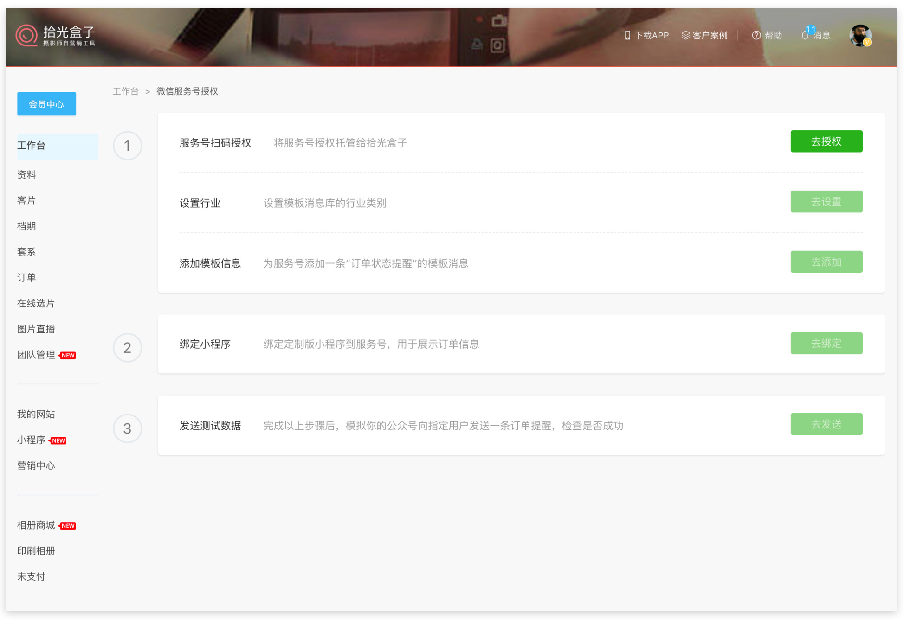Open 在线选片 from the sidebar
This screenshot has width=904, height=619.
tap(36, 303)
